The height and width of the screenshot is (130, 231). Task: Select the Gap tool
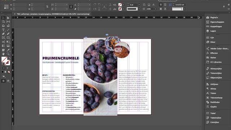8,22
